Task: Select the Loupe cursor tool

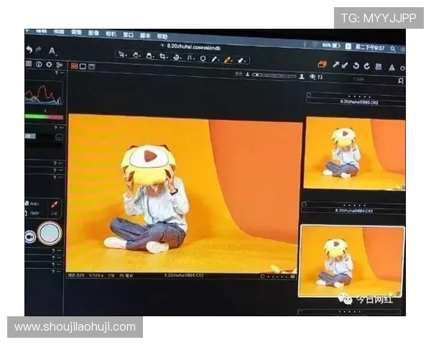Action: [x=149, y=56]
